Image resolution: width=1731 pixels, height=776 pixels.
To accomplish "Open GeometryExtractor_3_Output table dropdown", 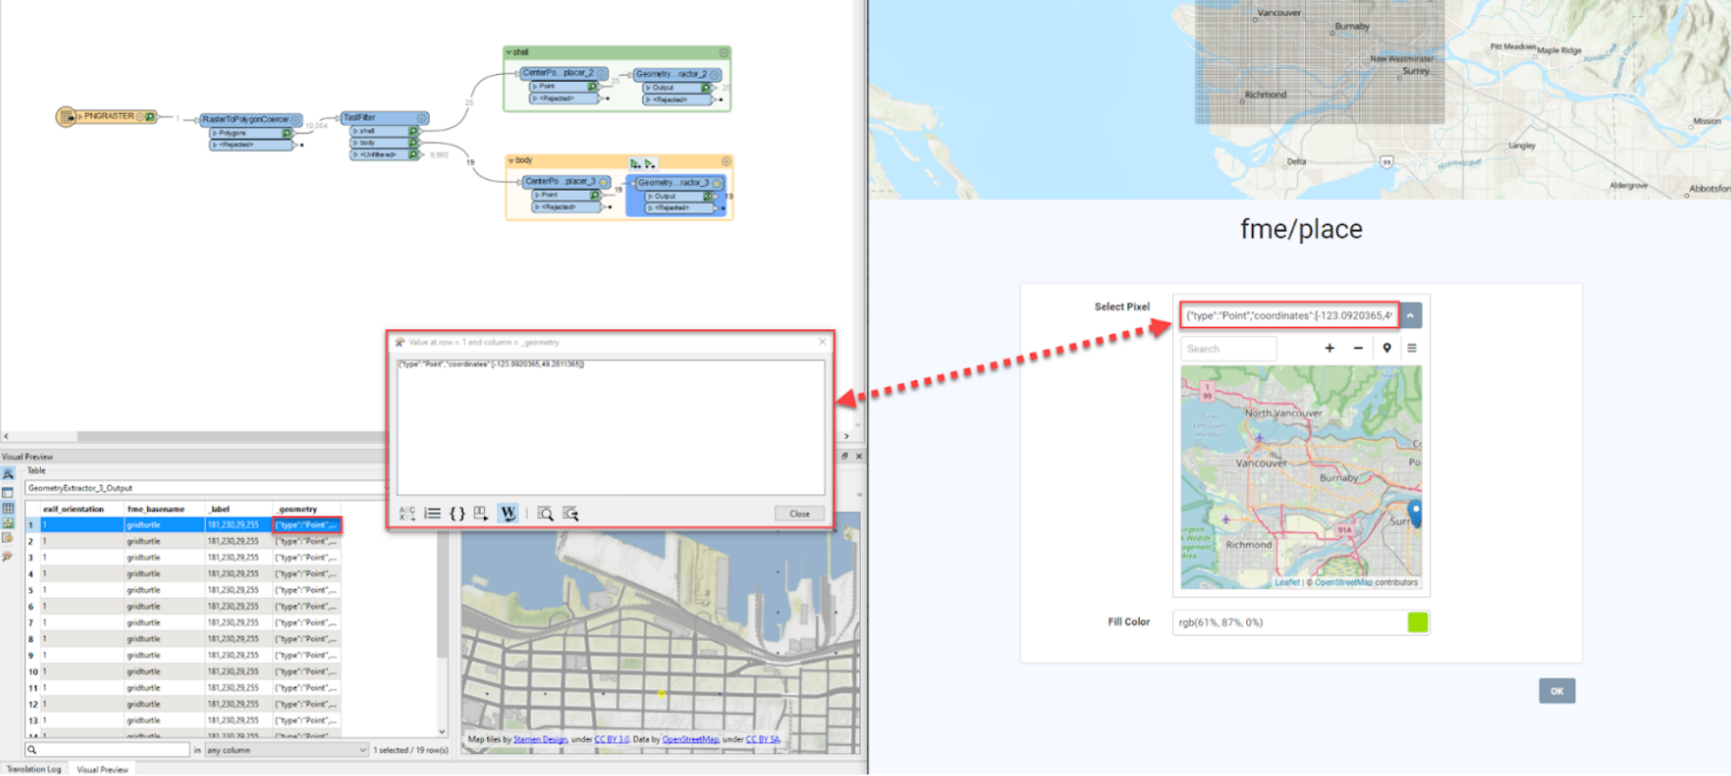I will pyautogui.click(x=205, y=488).
